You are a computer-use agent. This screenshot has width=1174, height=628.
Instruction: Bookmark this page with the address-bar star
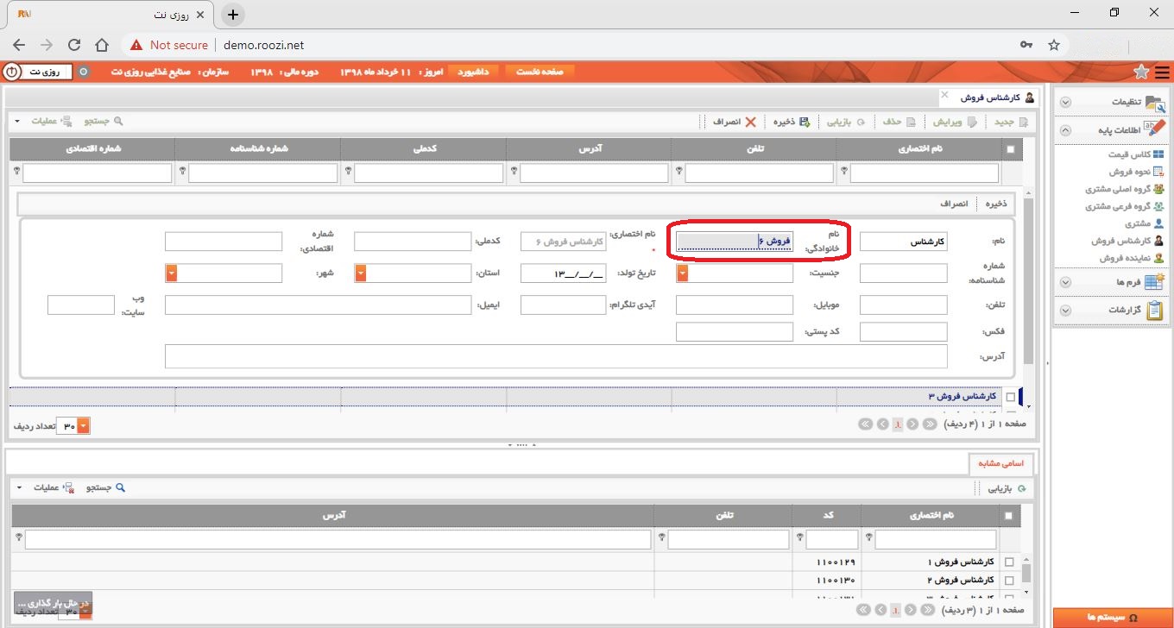point(1054,45)
